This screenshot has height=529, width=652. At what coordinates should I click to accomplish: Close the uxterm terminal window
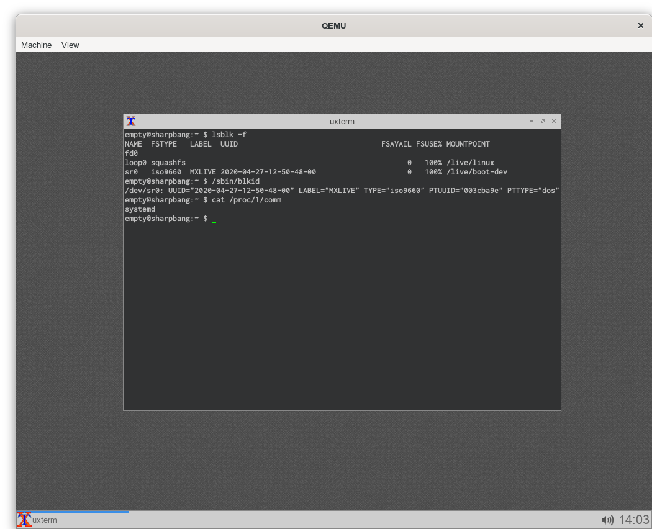(x=554, y=121)
